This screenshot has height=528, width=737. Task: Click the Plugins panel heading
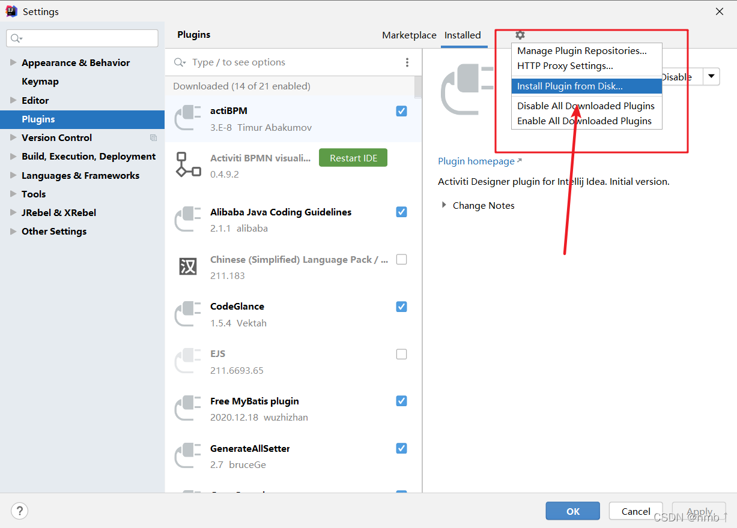[194, 35]
